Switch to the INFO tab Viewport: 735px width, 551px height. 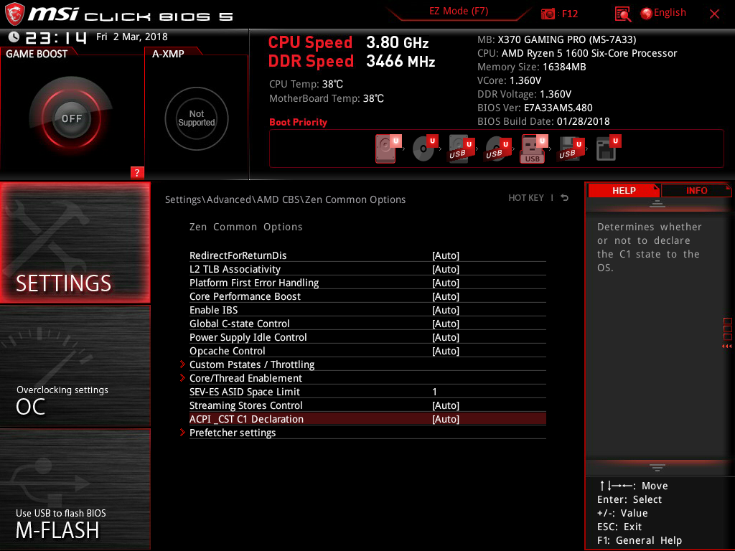696,190
